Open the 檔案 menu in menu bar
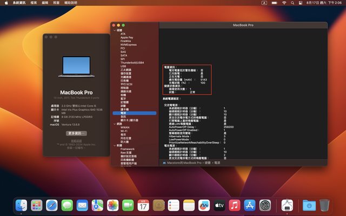Screen dimensions: 346x216 click(34, 3)
